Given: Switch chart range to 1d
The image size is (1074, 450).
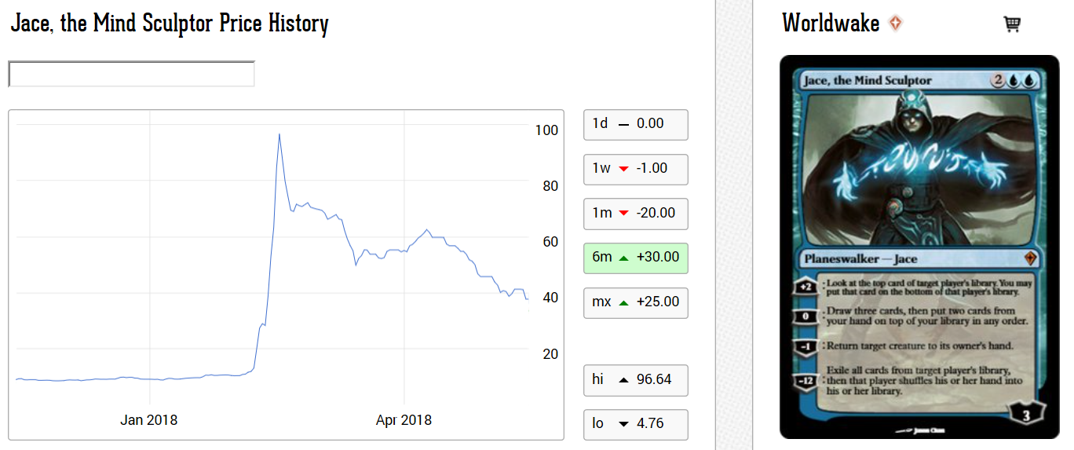Looking at the screenshot, I should tap(635, 124).
